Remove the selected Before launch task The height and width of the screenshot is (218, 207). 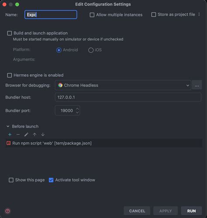click(18, 135)
